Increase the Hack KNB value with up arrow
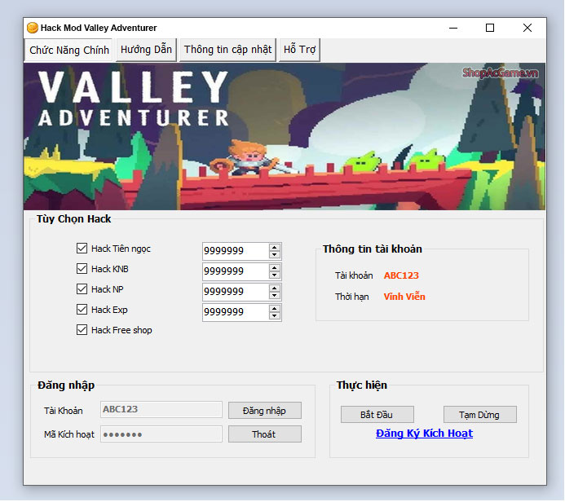Viewport: 565px width, 502px height. 275,268
